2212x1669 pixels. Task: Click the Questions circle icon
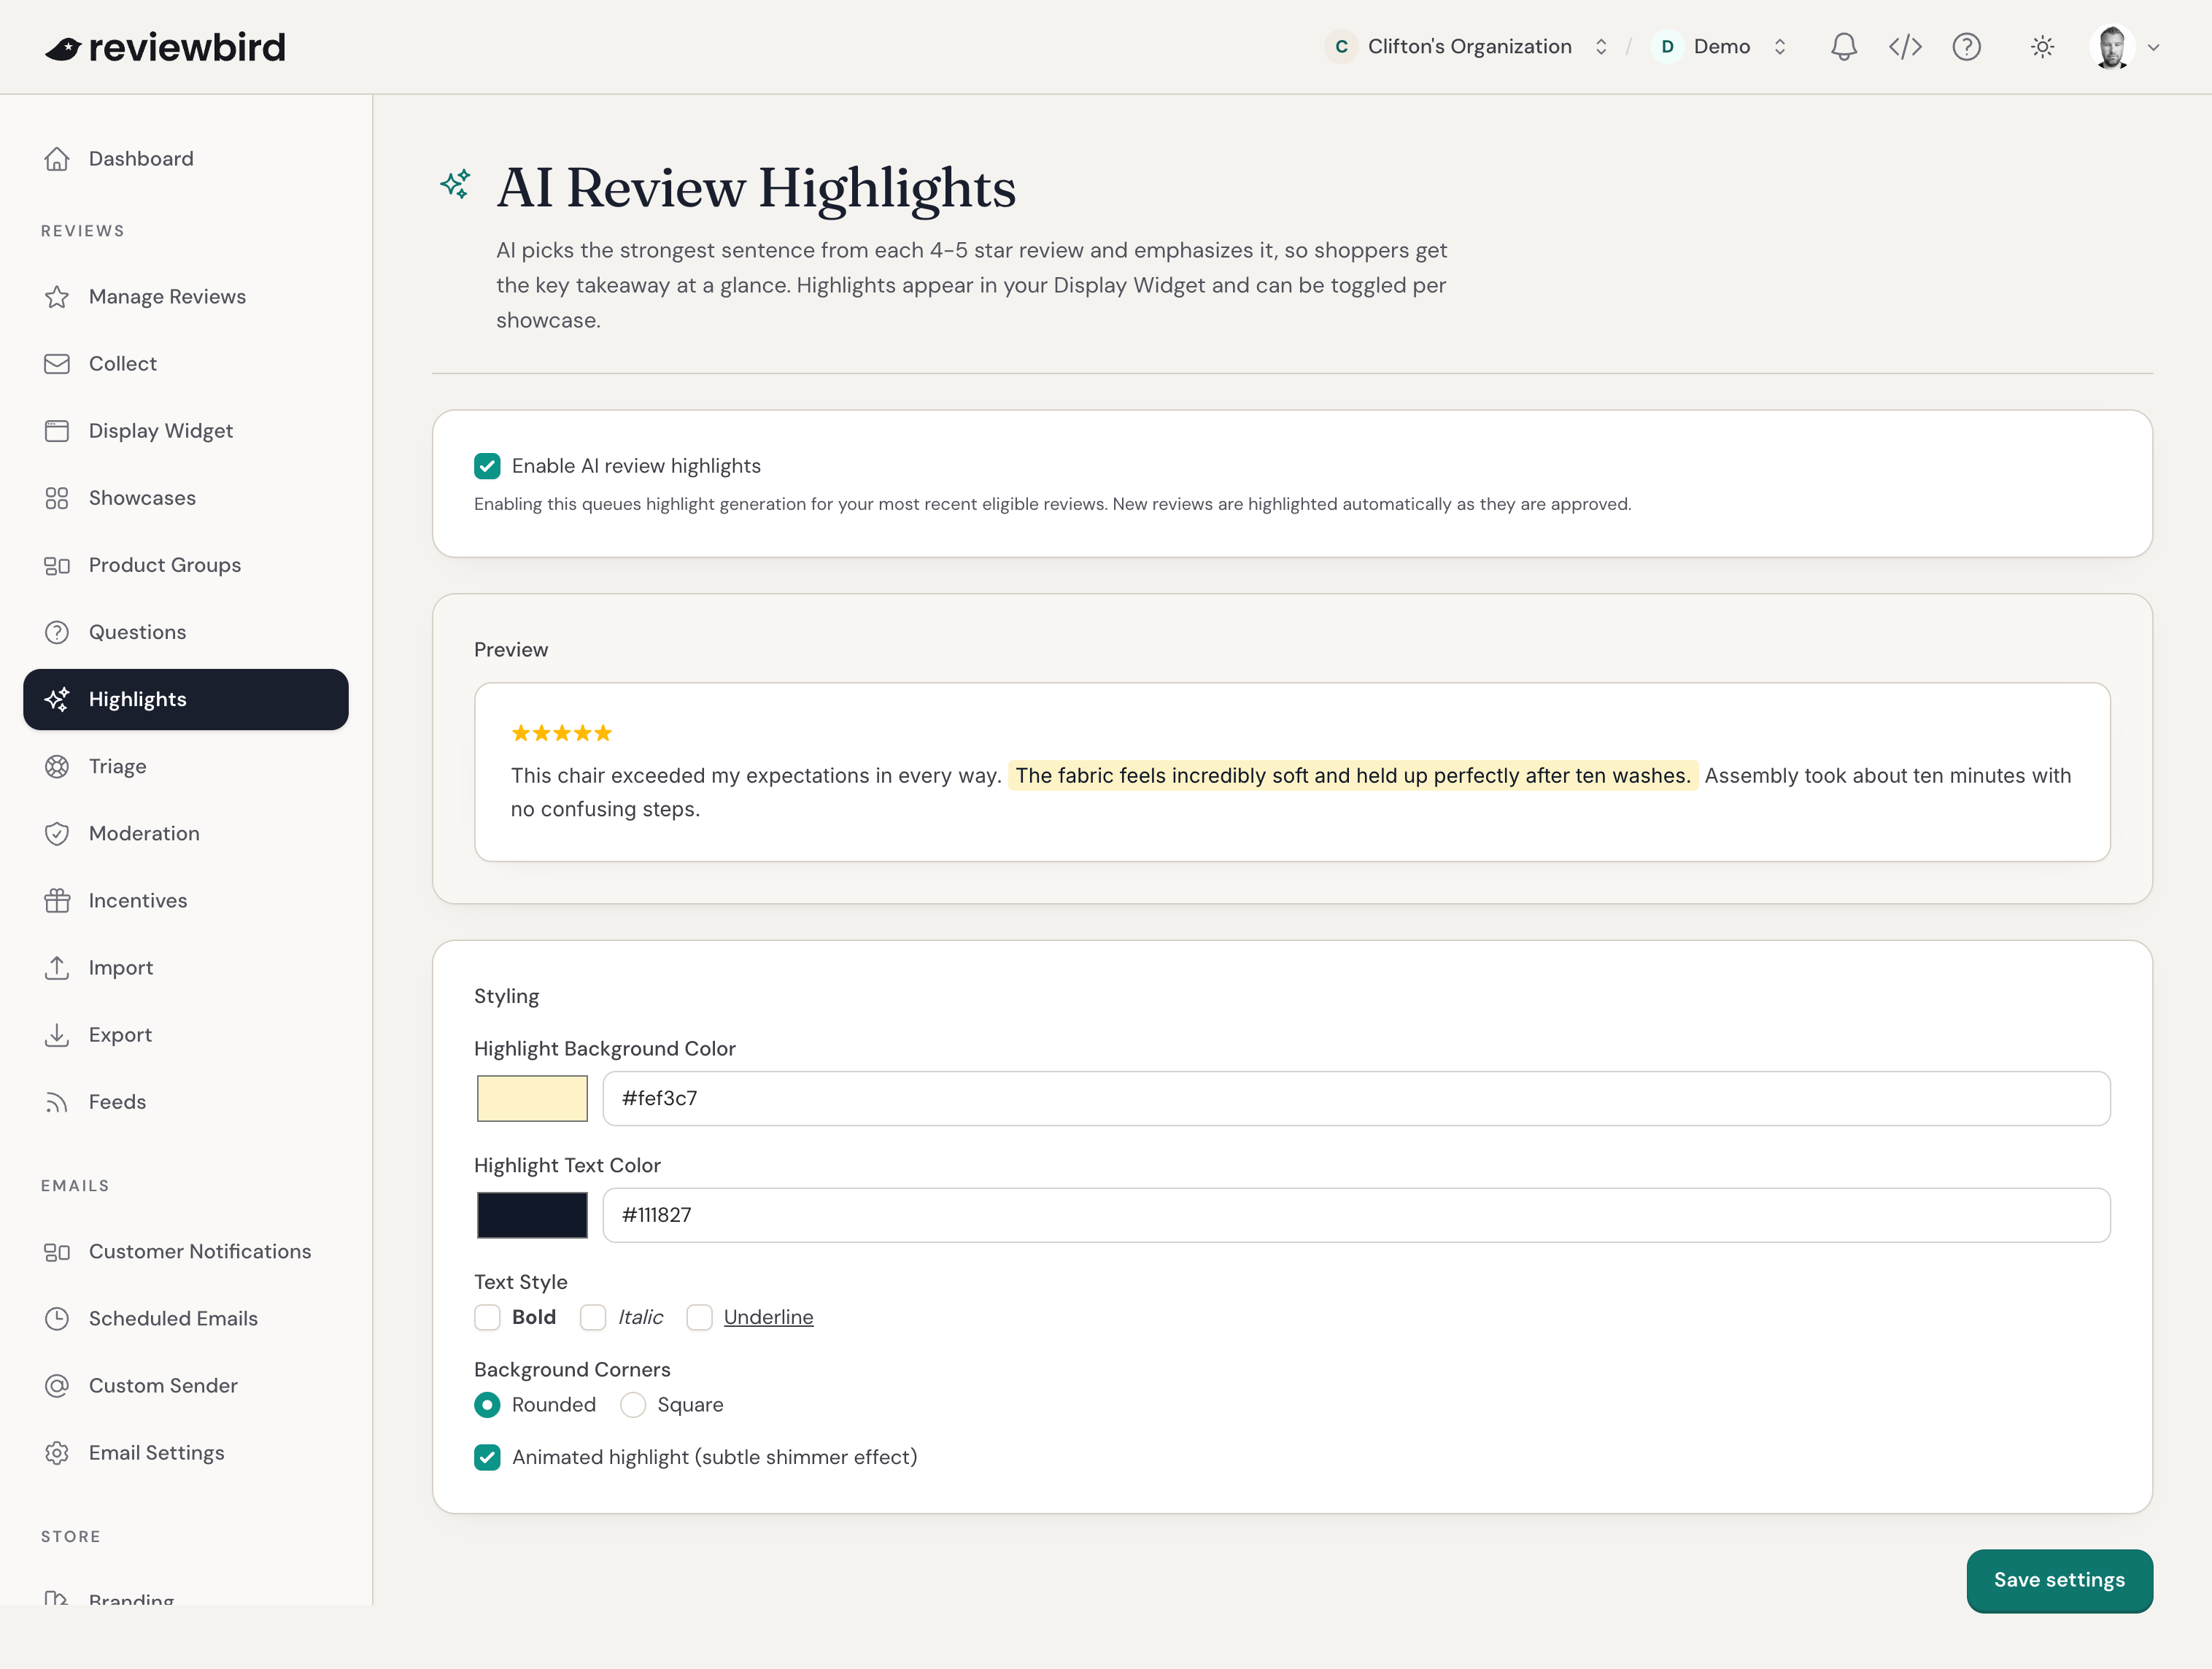click(x=57, y=632)
